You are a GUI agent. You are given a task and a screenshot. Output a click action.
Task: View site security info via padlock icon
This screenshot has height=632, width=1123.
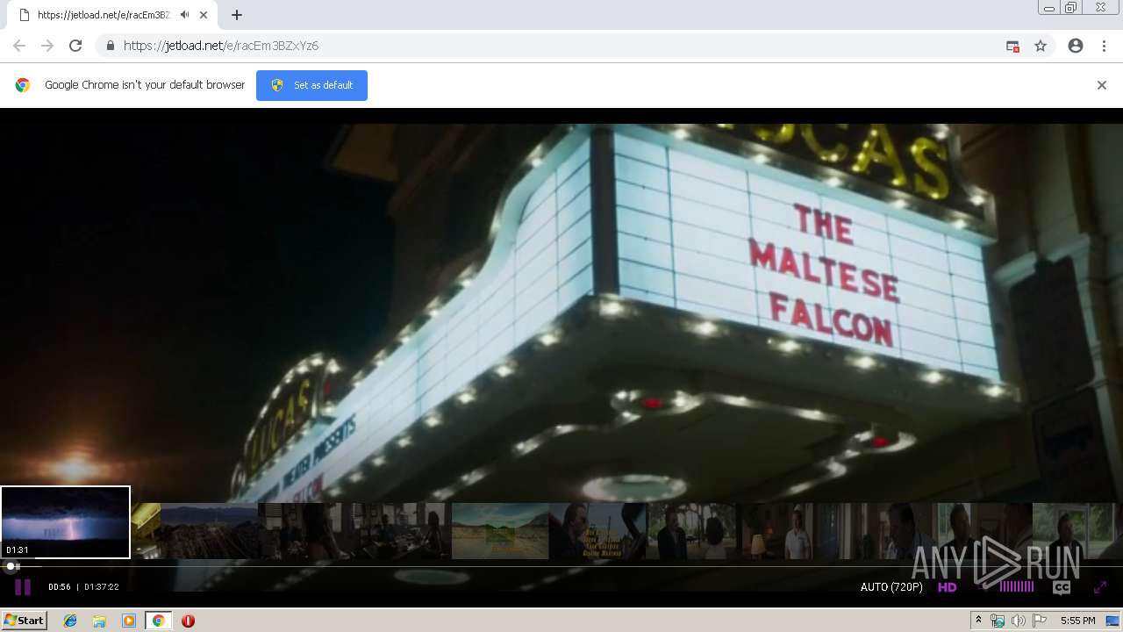pyautogui.click(x=111, y=46)
